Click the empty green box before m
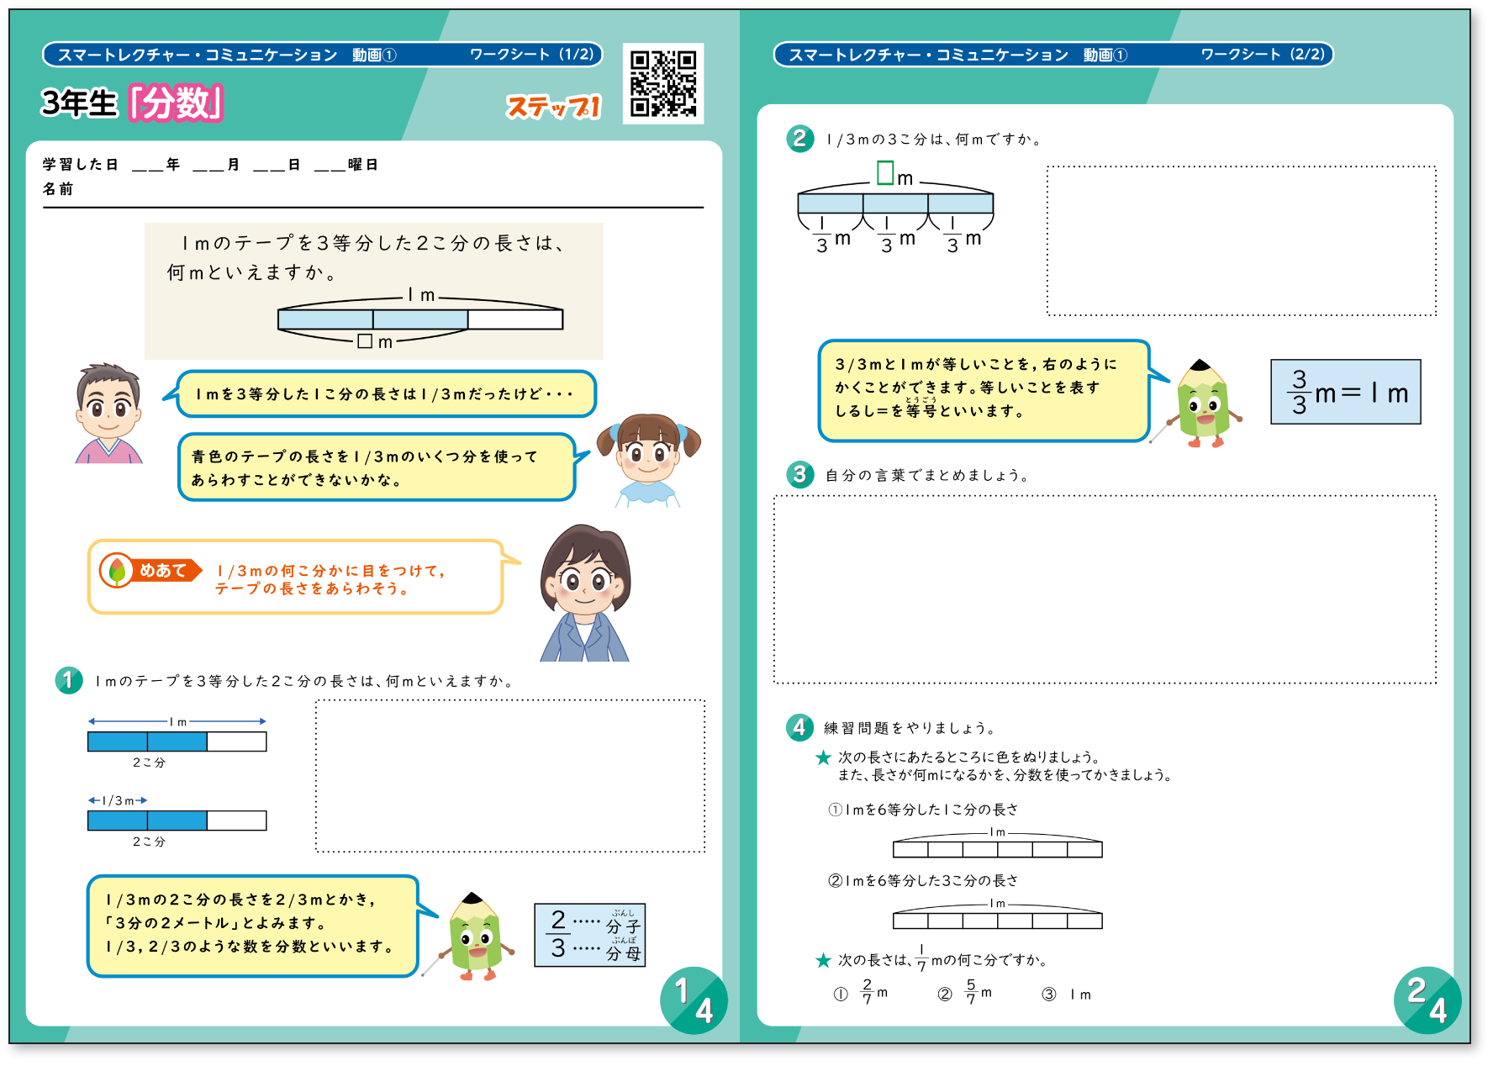The width and height of the screenshot is (1493, 1066). tap(885, 172)
